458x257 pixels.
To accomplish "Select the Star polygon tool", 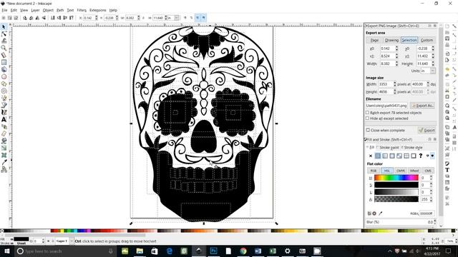I will click(4, 84).
